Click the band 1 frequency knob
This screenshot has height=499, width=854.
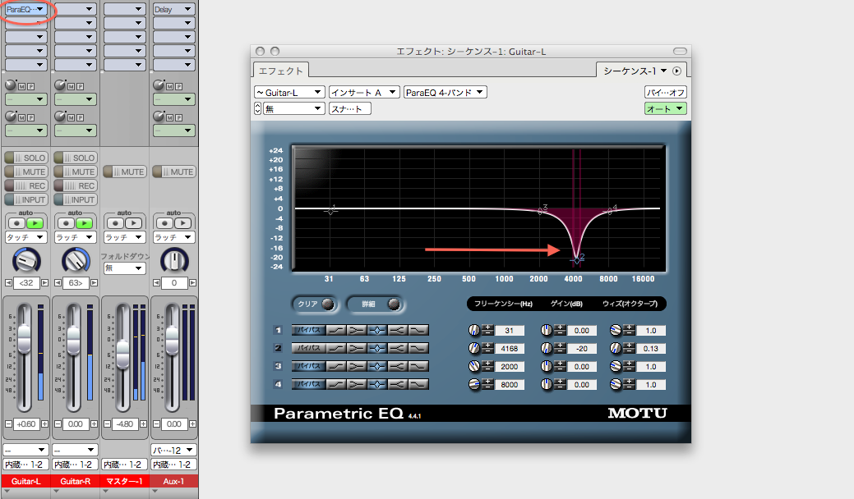[473, 330]
